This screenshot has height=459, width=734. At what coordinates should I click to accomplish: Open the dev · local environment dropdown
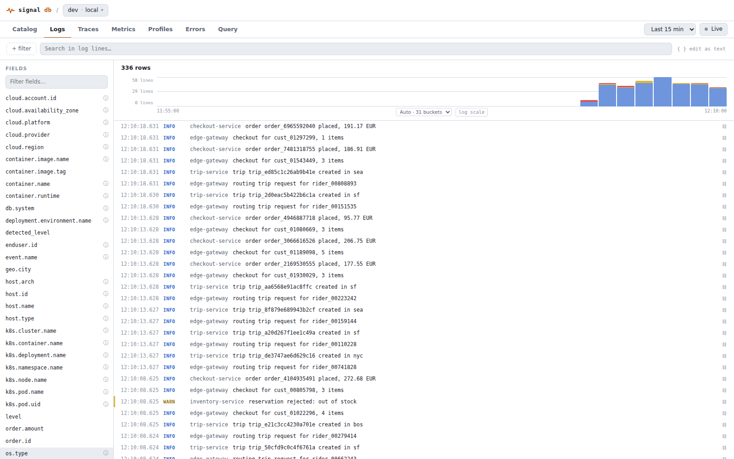[x=85, y=10]
